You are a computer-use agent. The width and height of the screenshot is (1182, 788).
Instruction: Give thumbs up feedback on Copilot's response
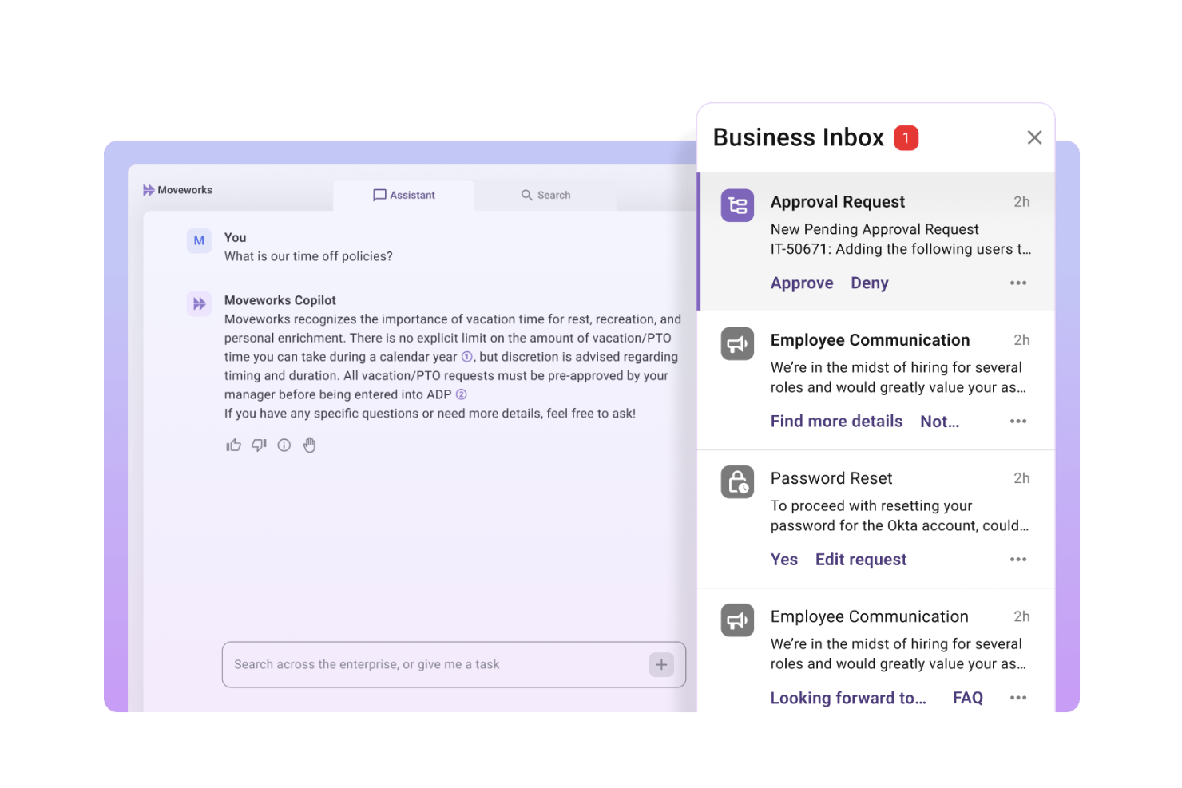click(x=233, y=445)
